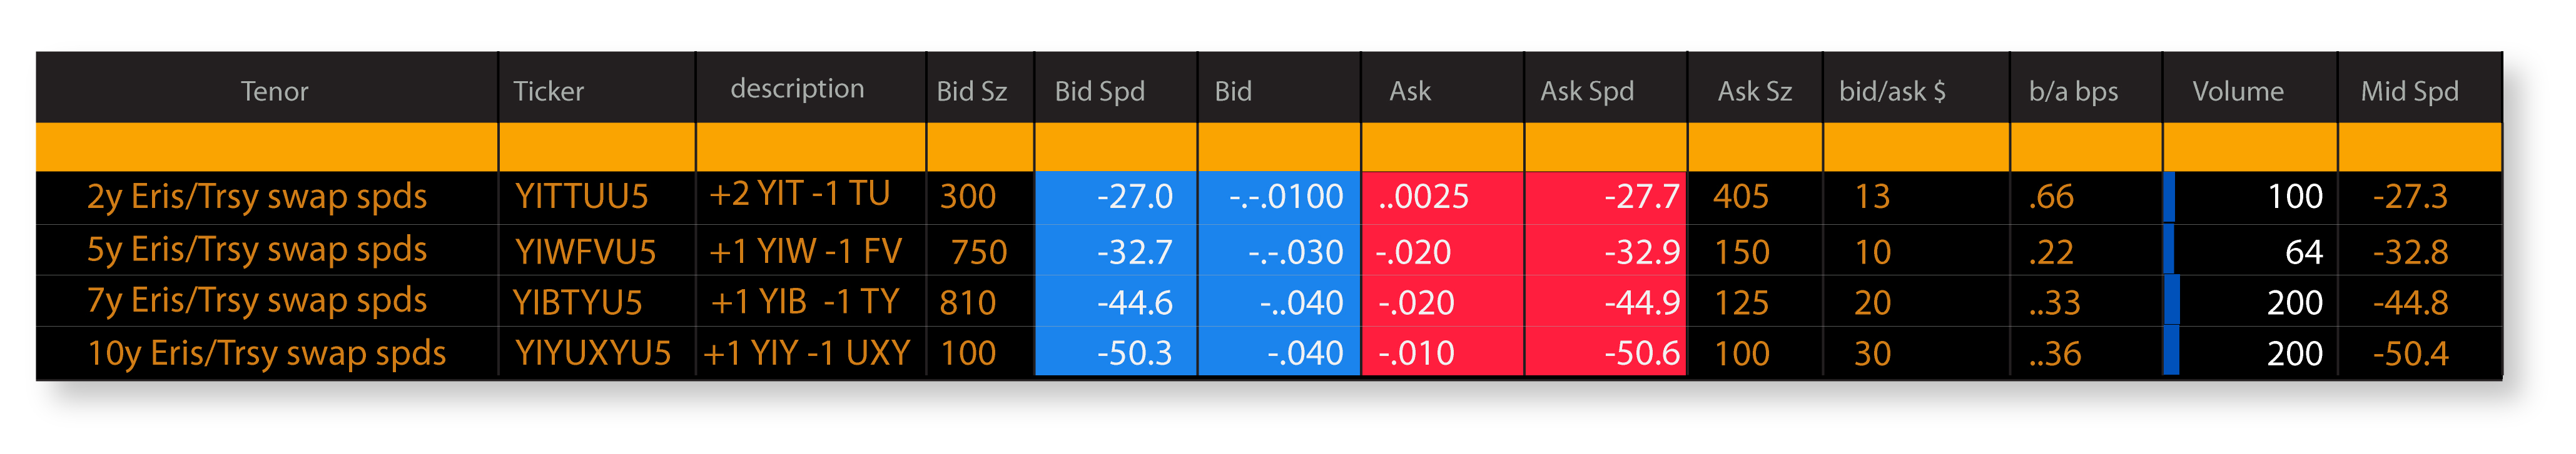Screen dimensions: 2576x454
Task: Click the Tenor column header
Action: (274, 91)
